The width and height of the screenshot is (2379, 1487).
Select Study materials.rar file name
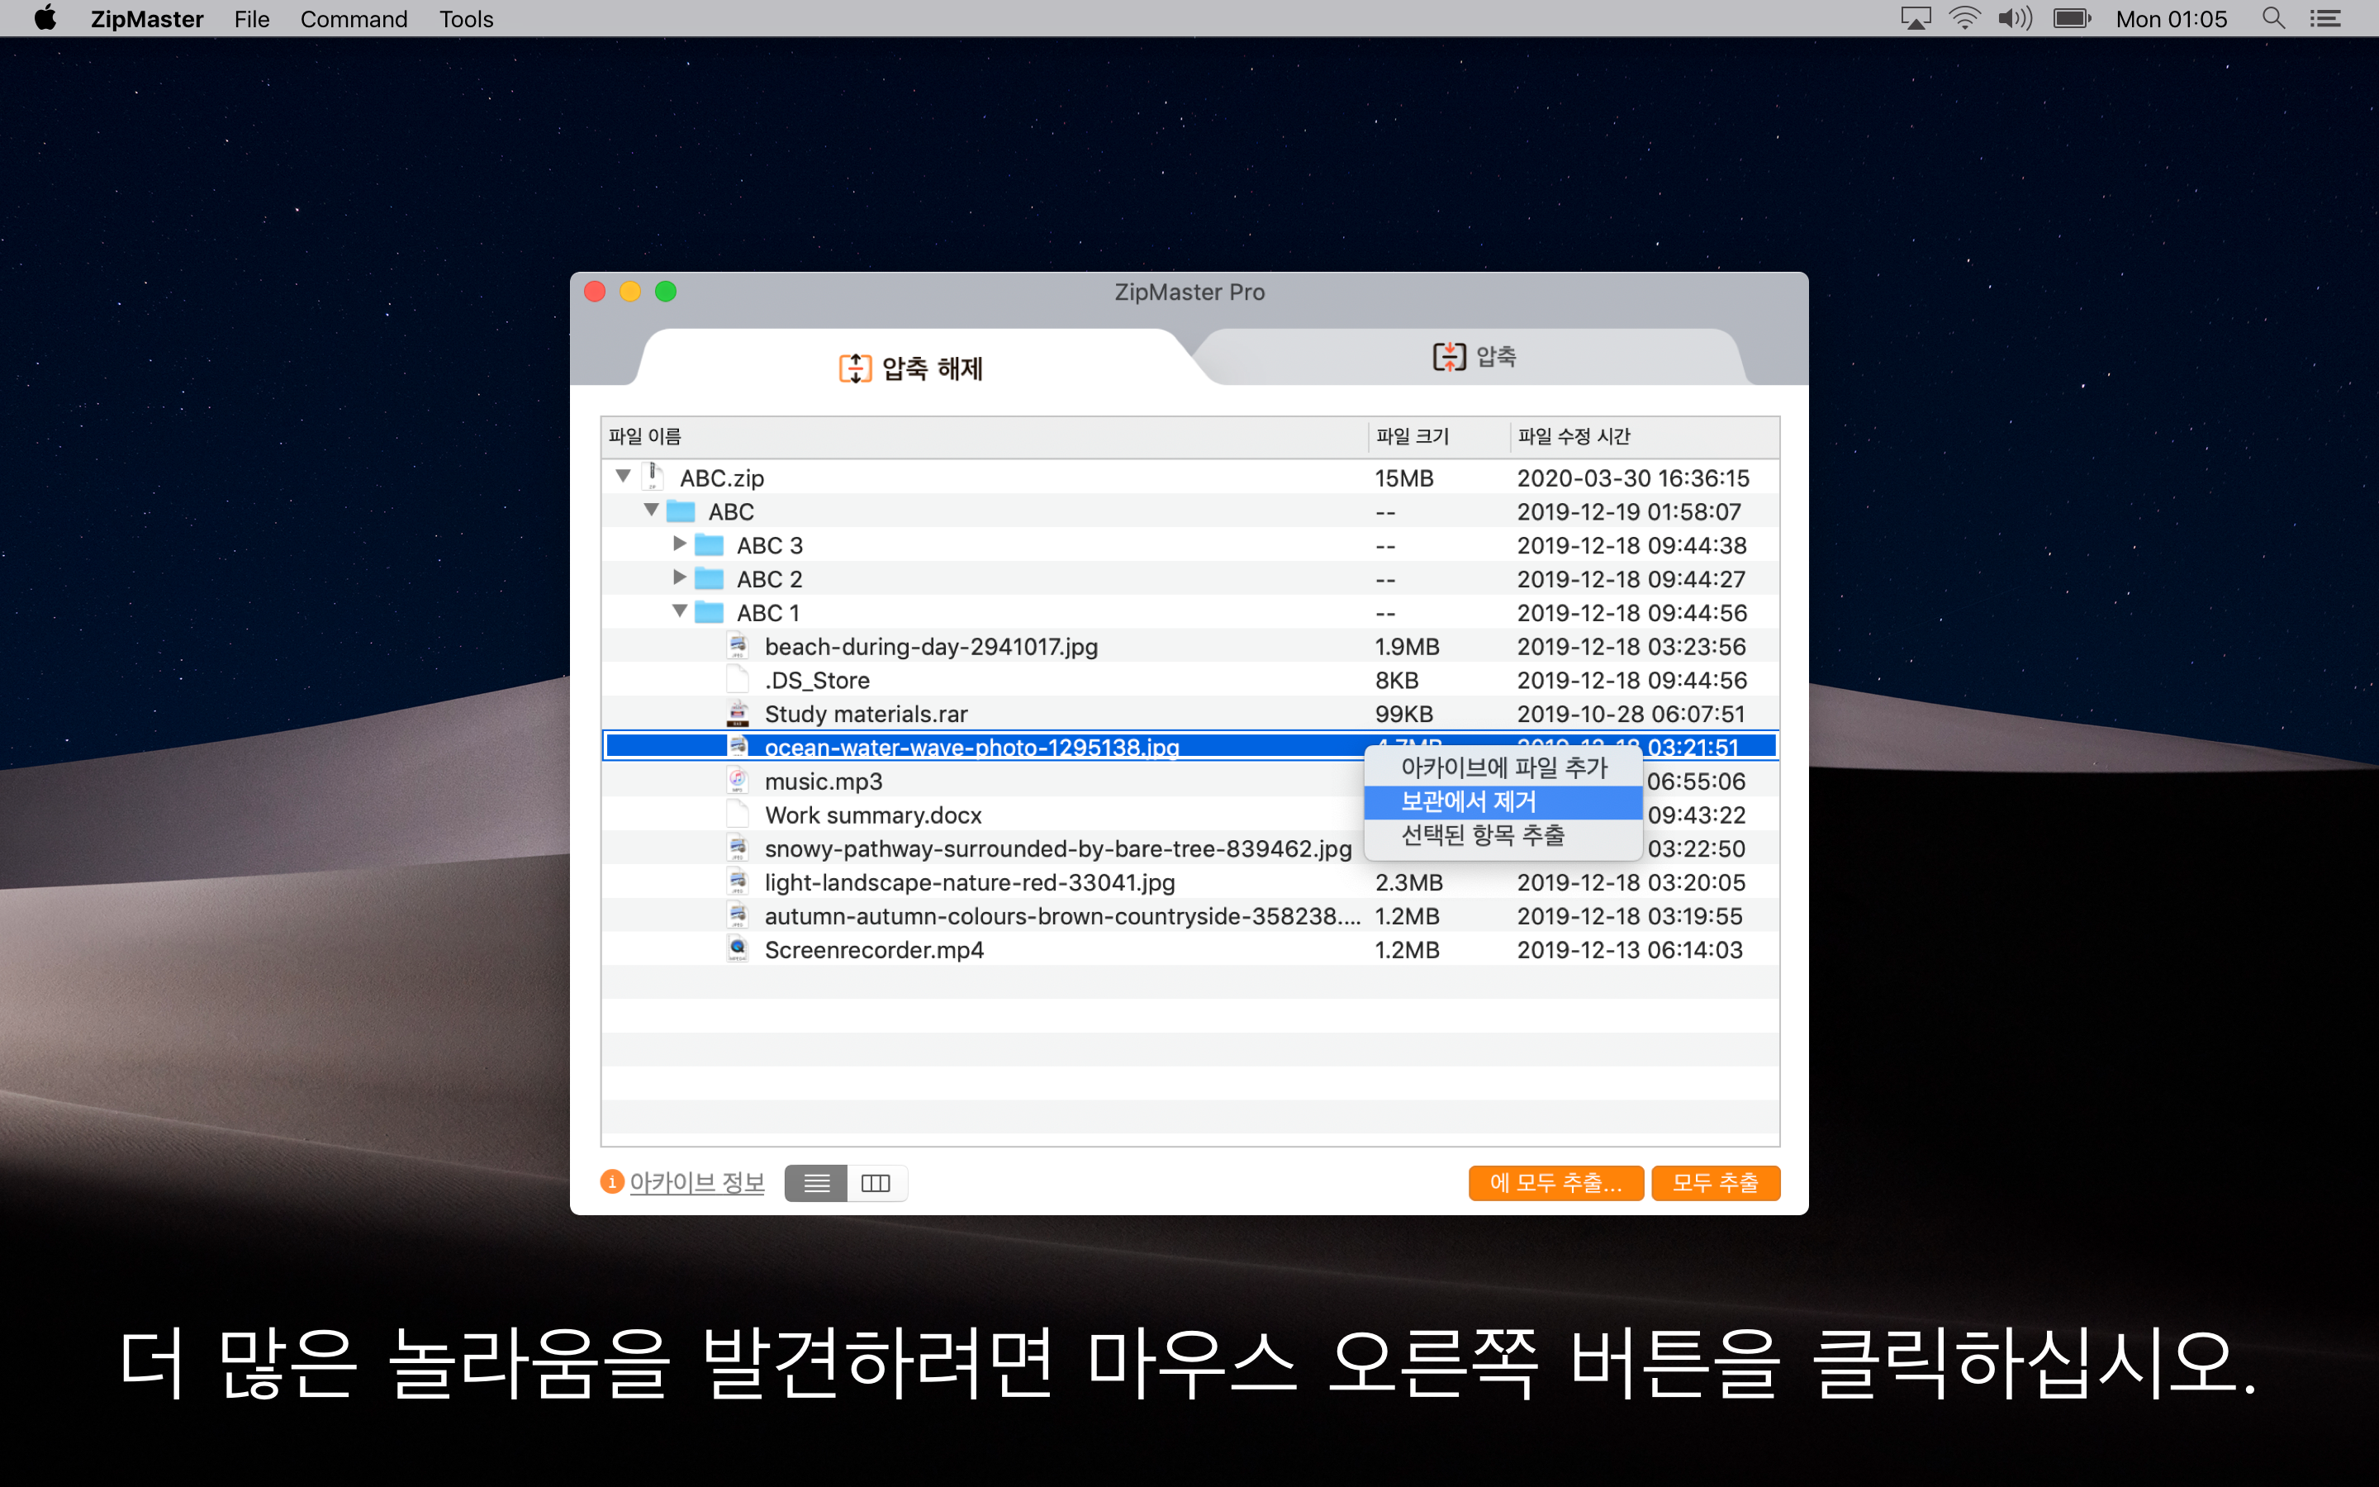pyautogui.click(x=866, y=714)
